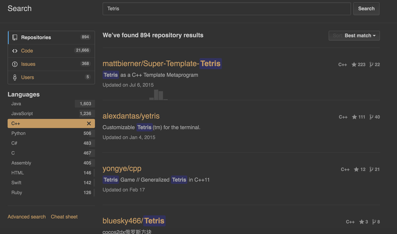Click 'We've found 894 repository results' heading
397x234 pixels.
pyautogui.click(x=153, y=35)
